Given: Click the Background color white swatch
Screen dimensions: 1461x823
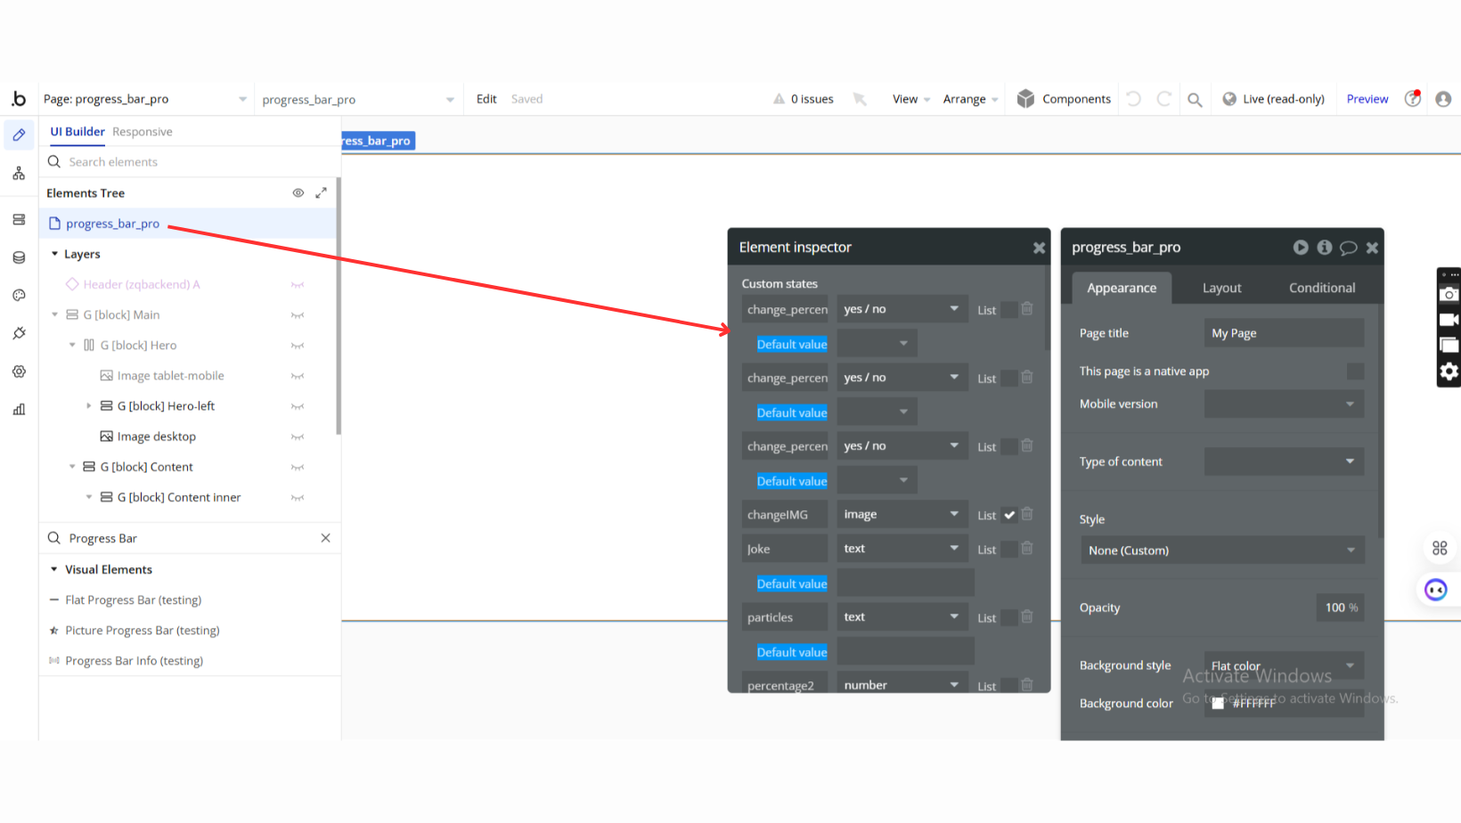Looking at the screenshot, I should point(1218,704).
